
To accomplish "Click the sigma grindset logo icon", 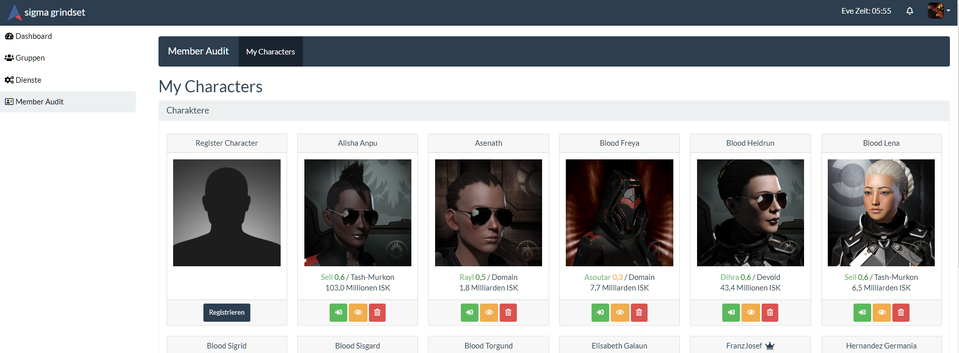I will pyautogui.click(x=15, y=13).
